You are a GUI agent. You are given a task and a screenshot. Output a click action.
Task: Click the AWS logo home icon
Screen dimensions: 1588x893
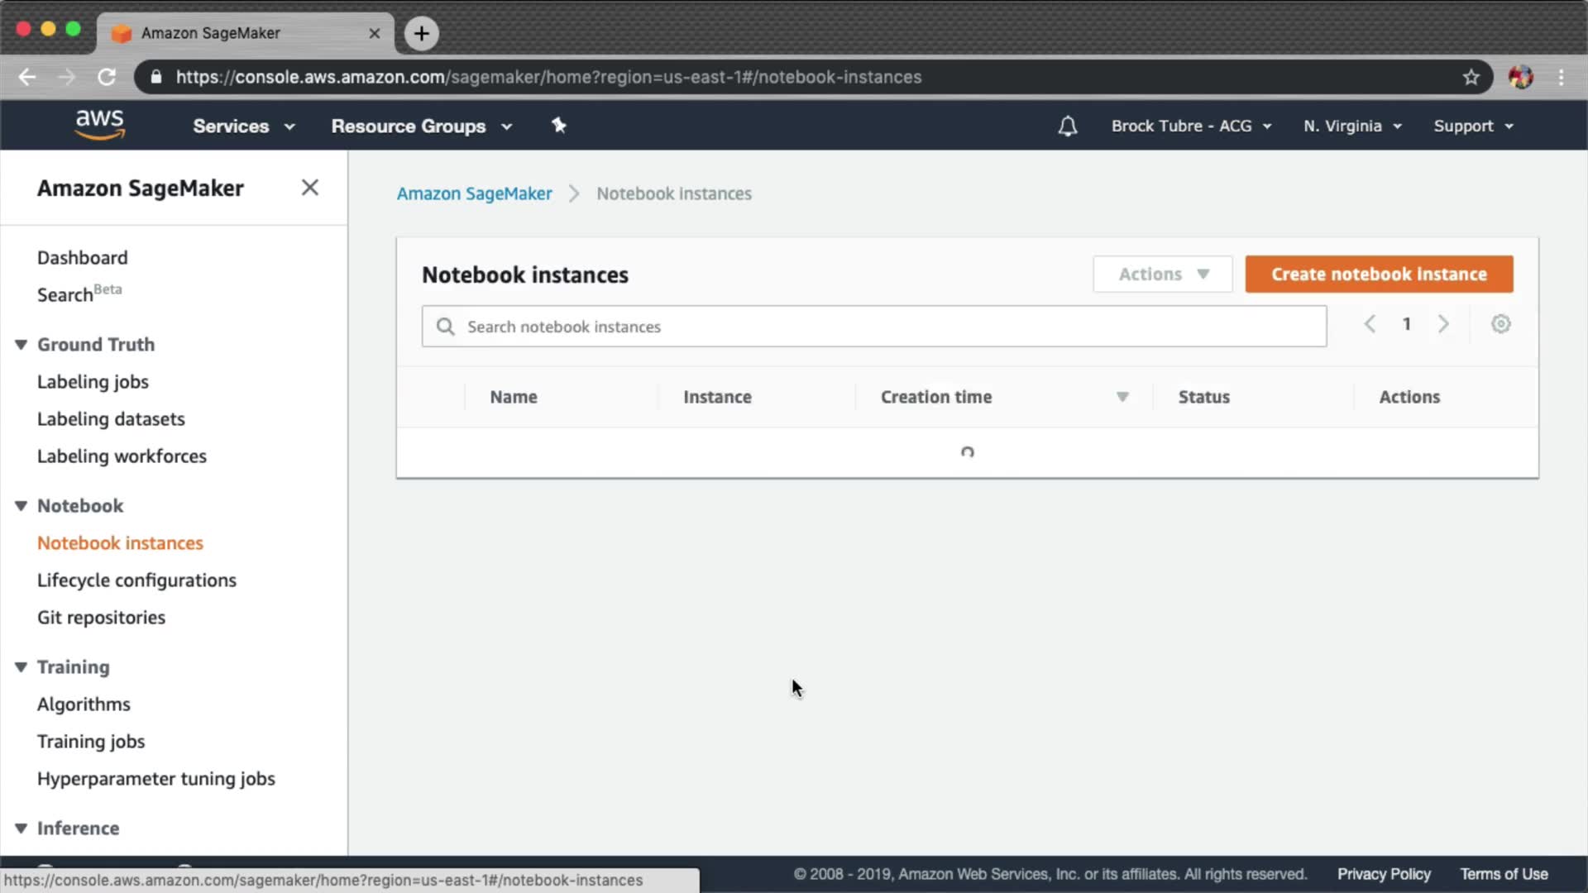pyautogui.click(x=99, y=125)
